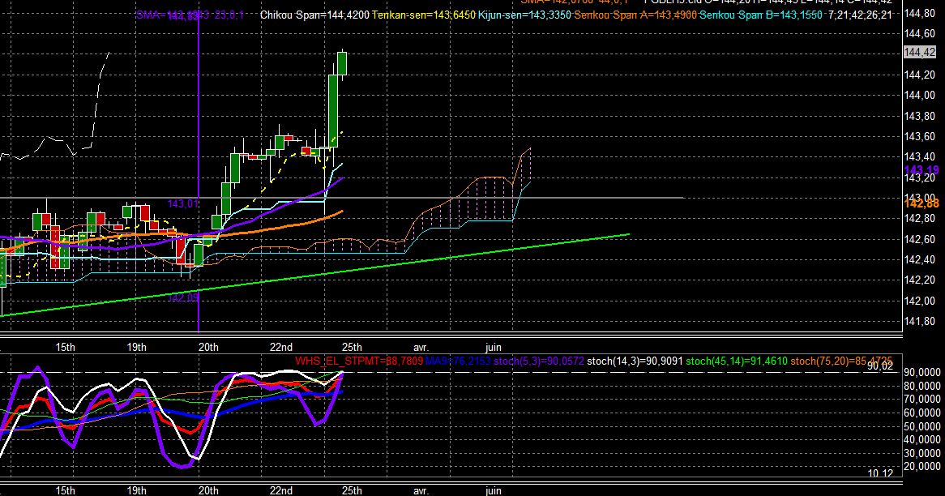
Task: Click the 143,40 price axis value
Action: [x=920, y=156]
